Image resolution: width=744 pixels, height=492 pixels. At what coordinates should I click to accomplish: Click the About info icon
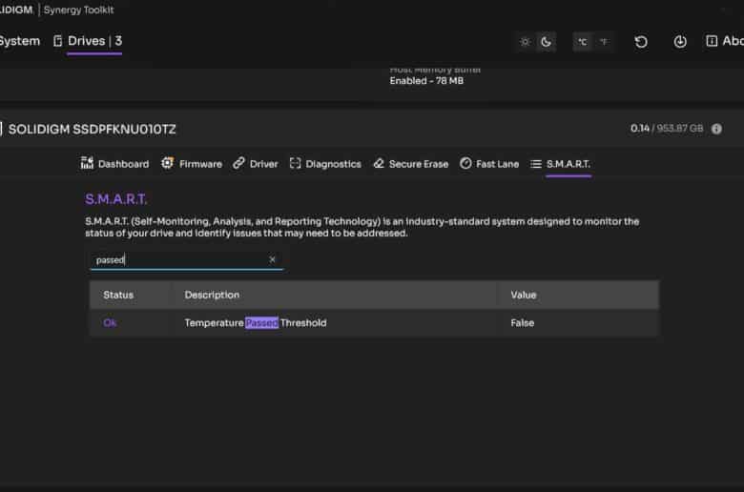point(712,41)
